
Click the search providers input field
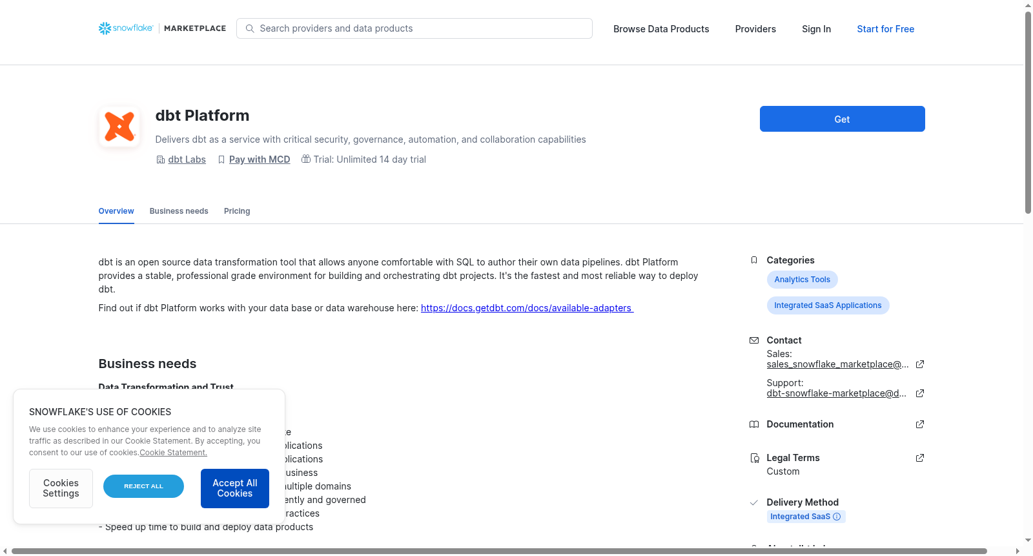click(414, 28)
